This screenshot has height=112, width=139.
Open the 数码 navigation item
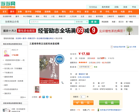coord(115,12)
